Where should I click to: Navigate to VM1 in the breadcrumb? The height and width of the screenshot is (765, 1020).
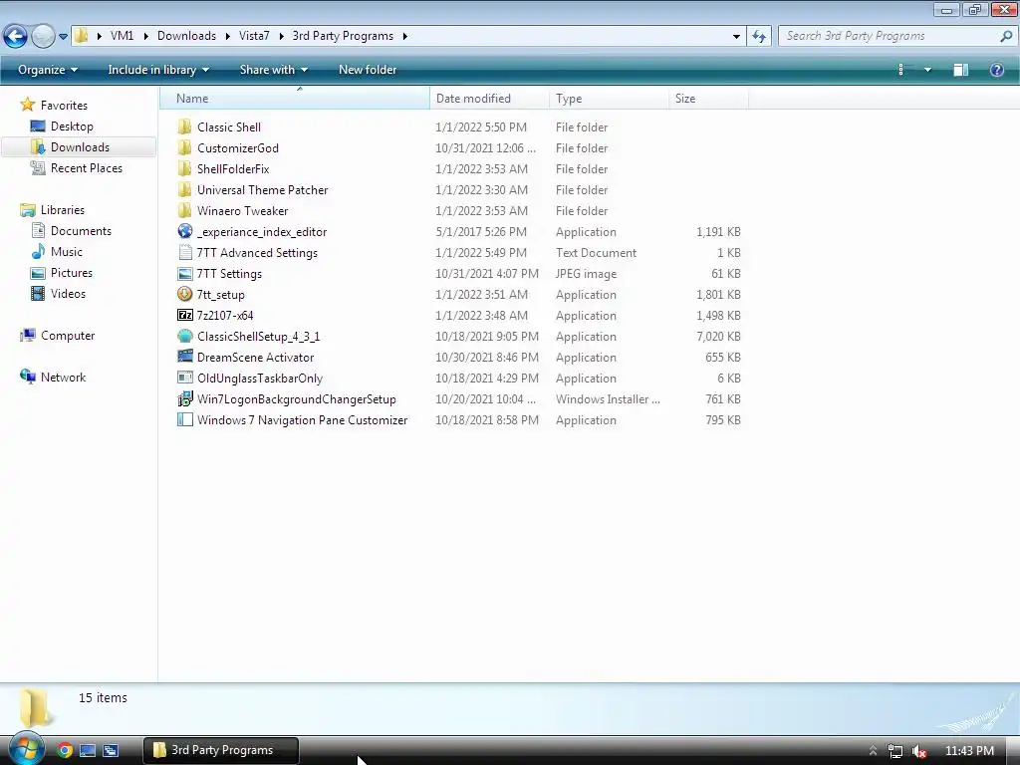[x=122, y=36]
